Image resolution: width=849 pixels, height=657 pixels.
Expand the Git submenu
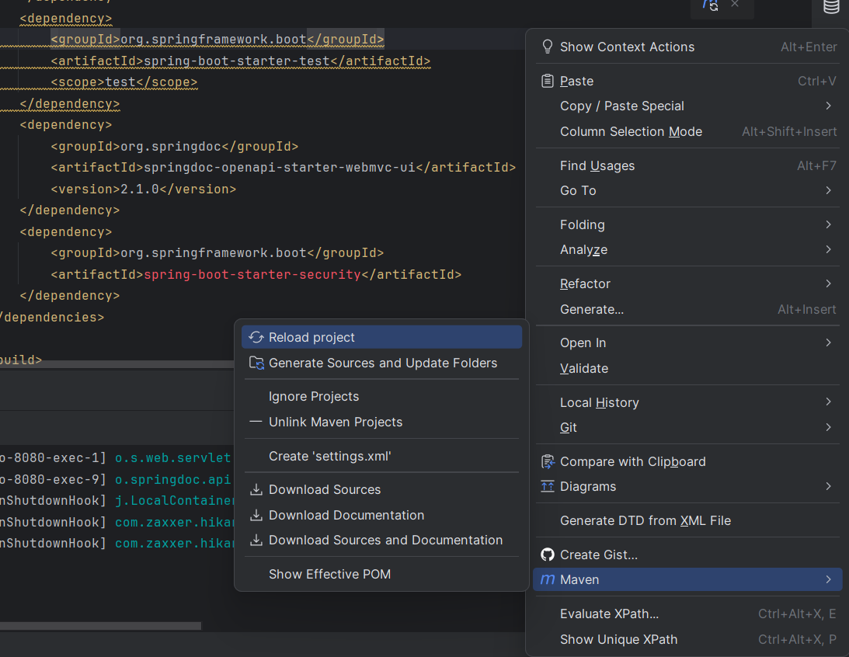click(x=567, y=427)
